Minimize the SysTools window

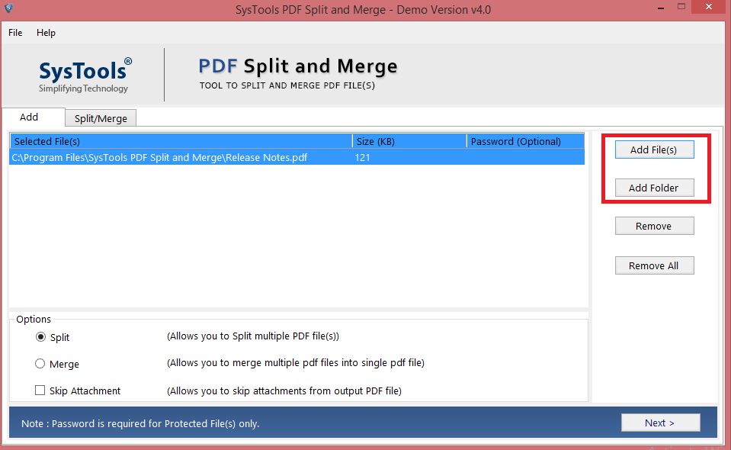click(x=661, y=8)
